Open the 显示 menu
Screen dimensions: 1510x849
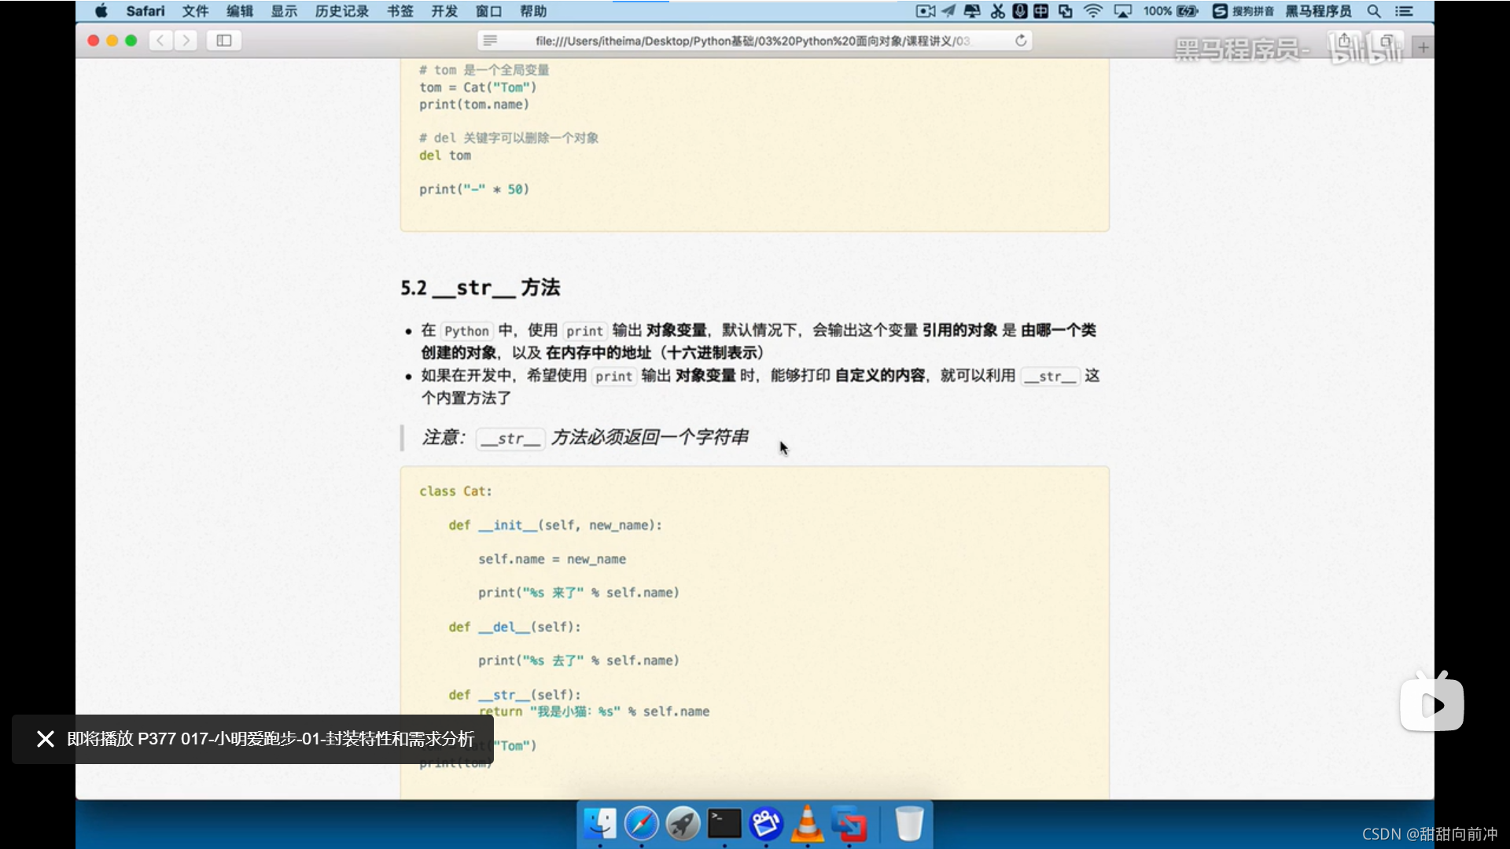(284, 11)
